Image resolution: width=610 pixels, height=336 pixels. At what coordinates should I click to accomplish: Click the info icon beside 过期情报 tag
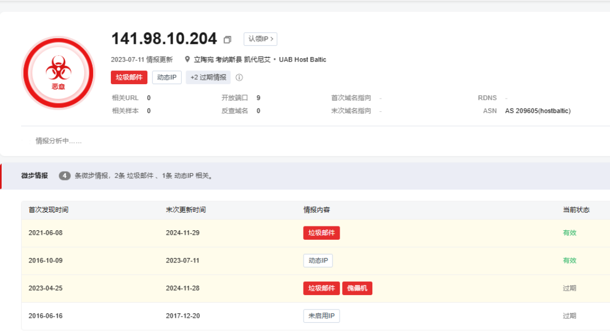[239, 77]
